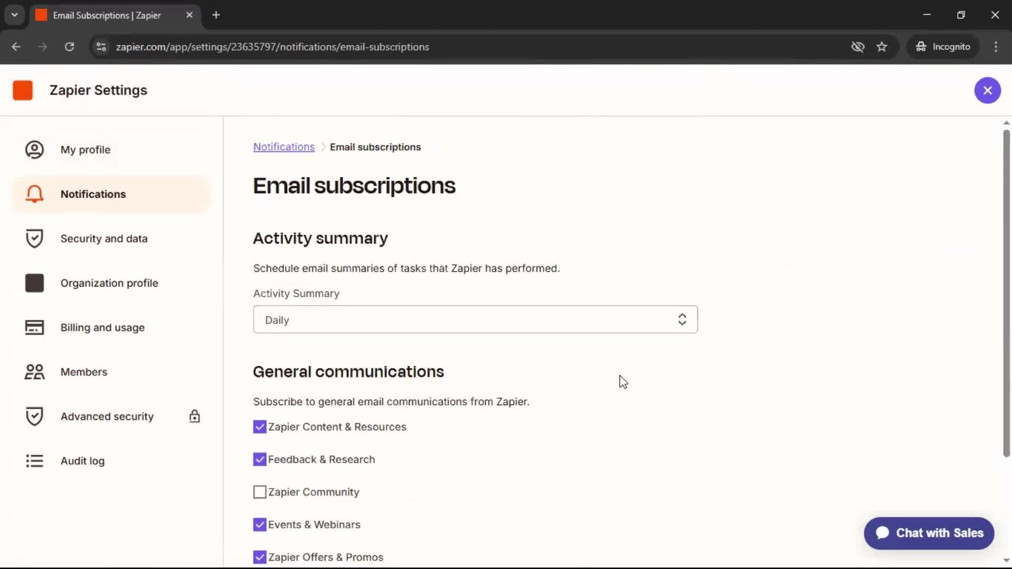Screen dimensions: 1012x569
Task: Click Email subscriptions breadcrumb text
Action: click(x=375, y=147)
